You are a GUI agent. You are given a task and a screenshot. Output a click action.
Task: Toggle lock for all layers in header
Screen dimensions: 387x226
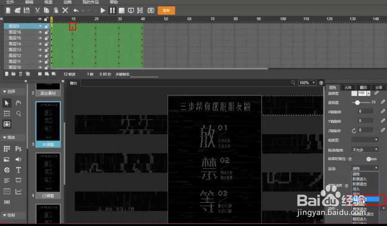(x=46, y=19)
